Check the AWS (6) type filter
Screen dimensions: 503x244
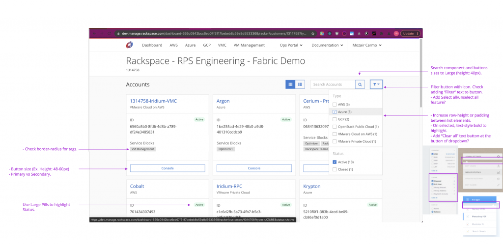(335, 105)
